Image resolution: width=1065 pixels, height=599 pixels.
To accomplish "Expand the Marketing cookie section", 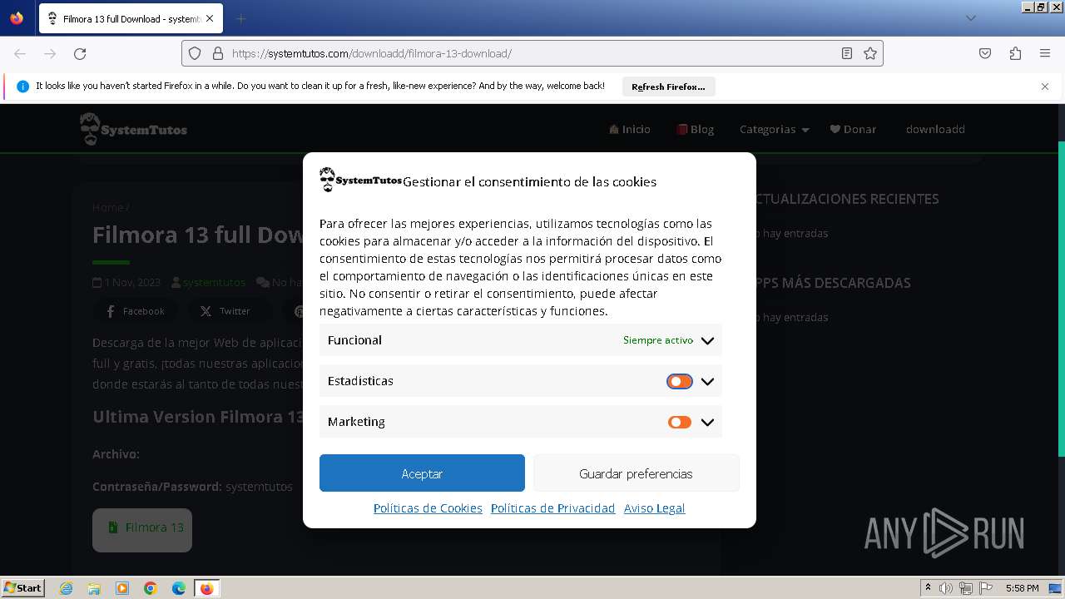I will [x=707, y=422].
